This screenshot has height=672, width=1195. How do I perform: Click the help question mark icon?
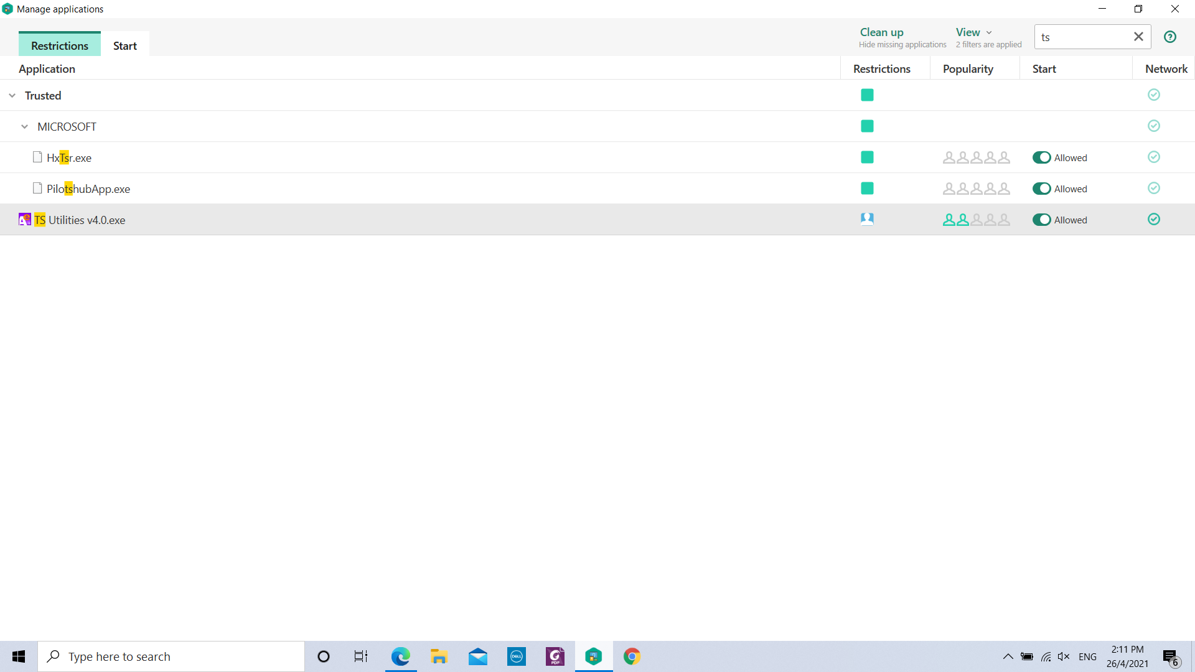1170,37
